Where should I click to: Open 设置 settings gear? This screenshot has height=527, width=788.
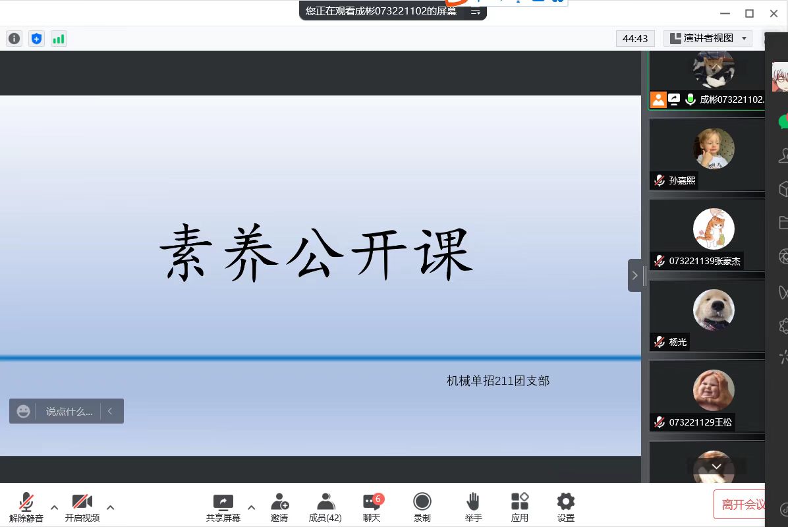(566, 507)
